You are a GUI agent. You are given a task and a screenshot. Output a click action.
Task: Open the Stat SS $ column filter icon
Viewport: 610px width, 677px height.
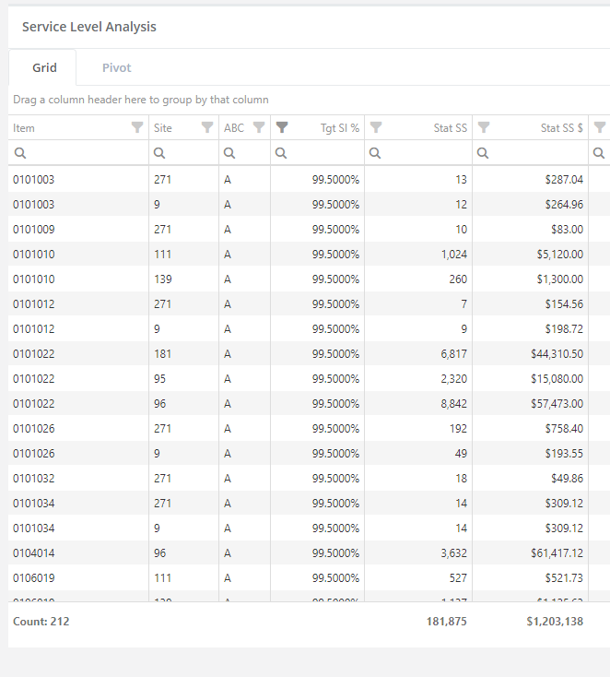click(x=484, y=127)
